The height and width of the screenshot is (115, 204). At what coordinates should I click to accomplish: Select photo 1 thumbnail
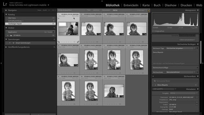(68, 29)
